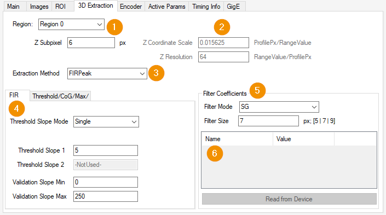Viewport: 386px width, 215px height.
Task: Click the 'Extraction Method' label
Action: (x=36, y=73)
